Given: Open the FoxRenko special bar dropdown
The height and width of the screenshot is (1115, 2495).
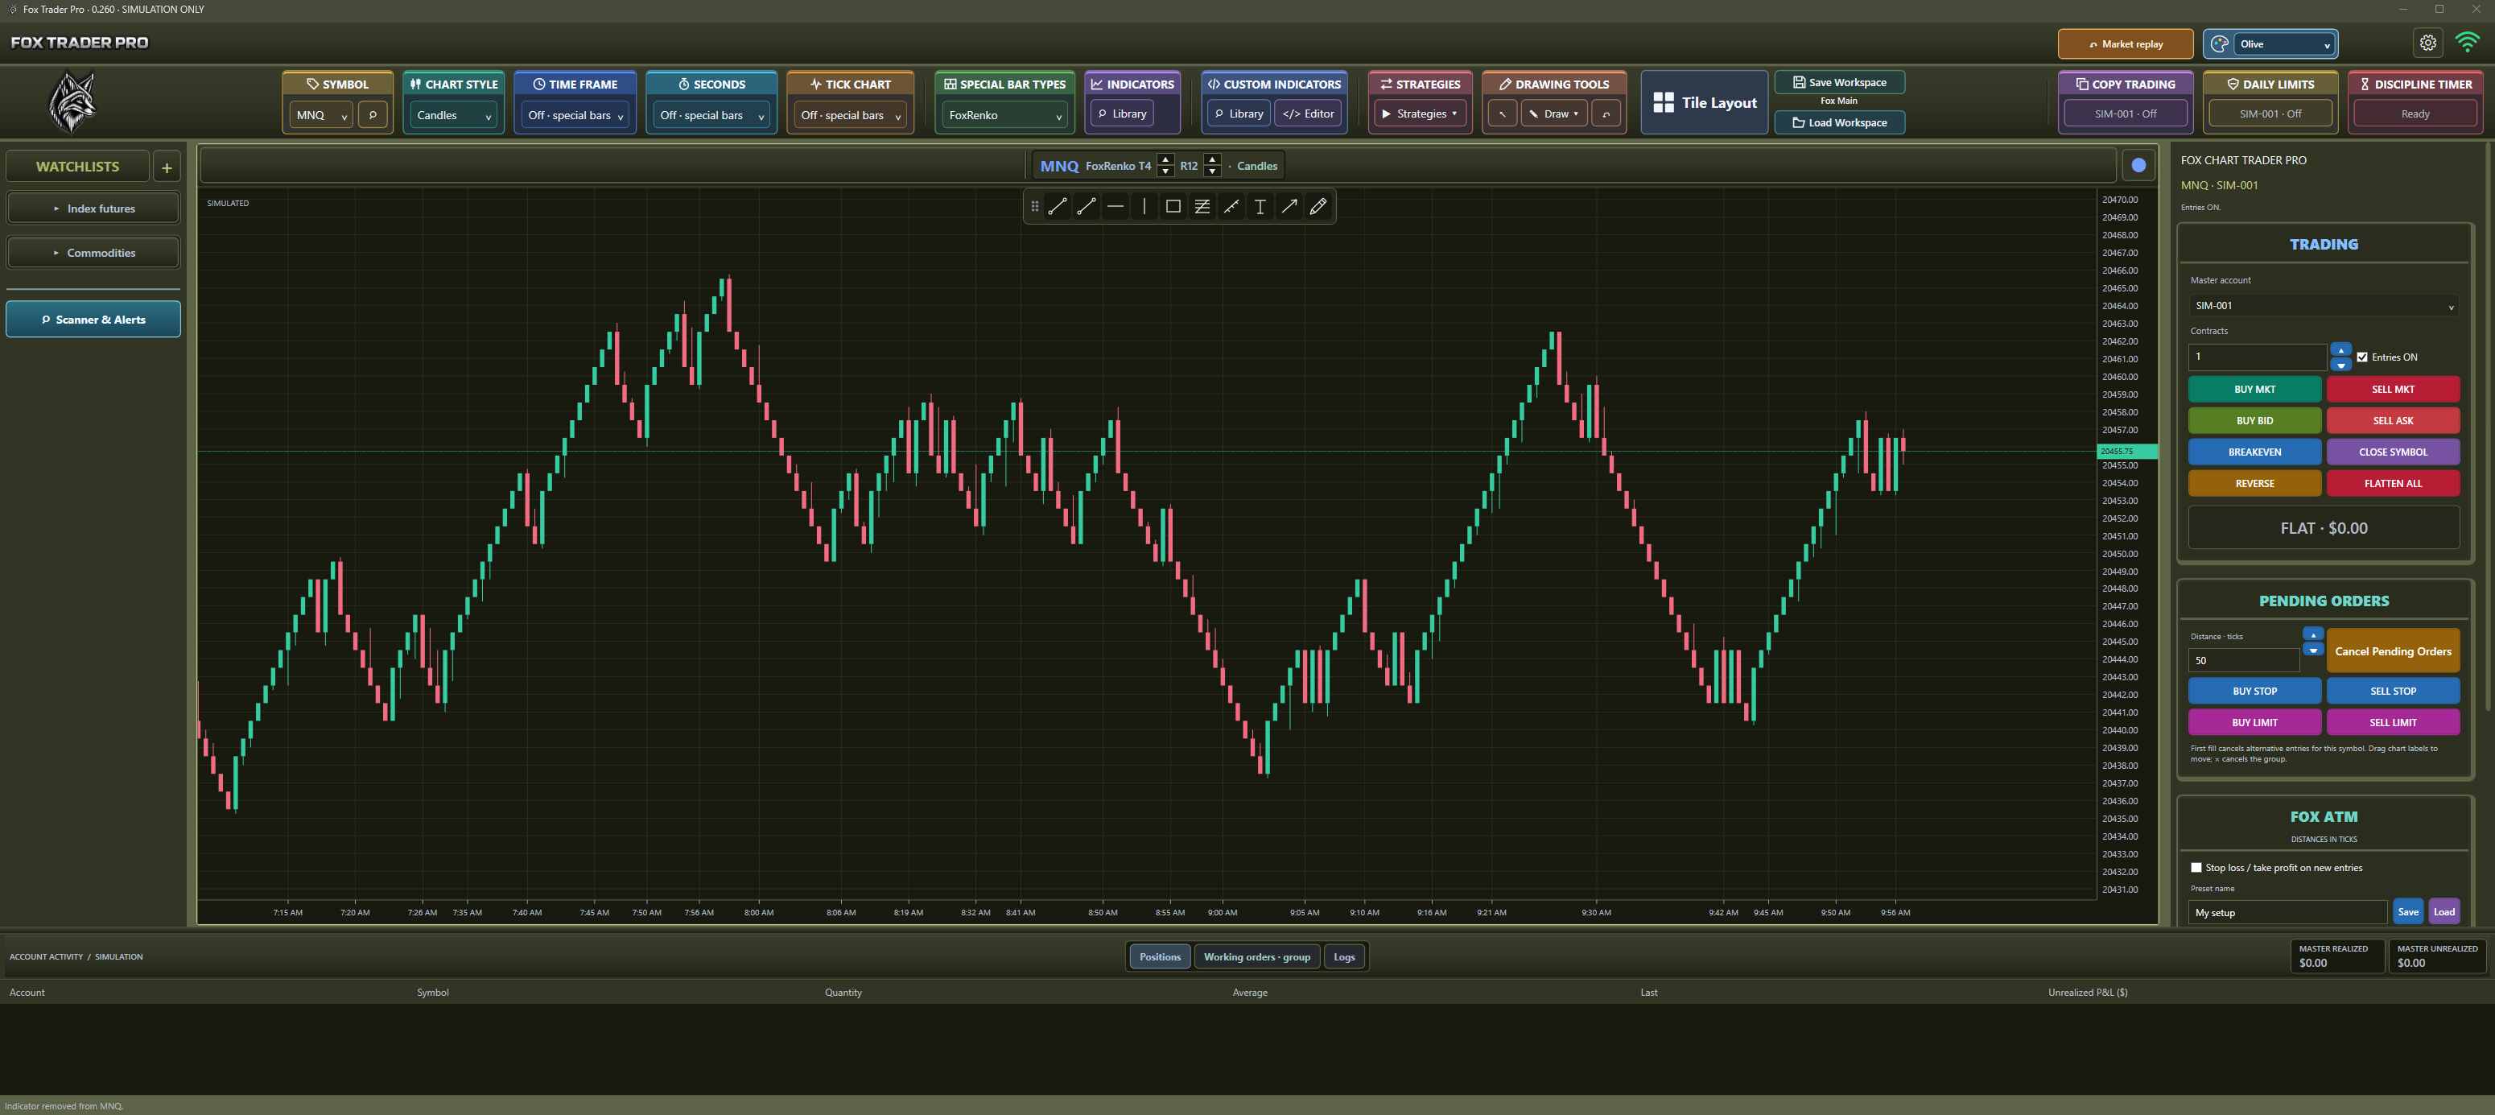Looking at the screenshot, I should point(1004,114).
